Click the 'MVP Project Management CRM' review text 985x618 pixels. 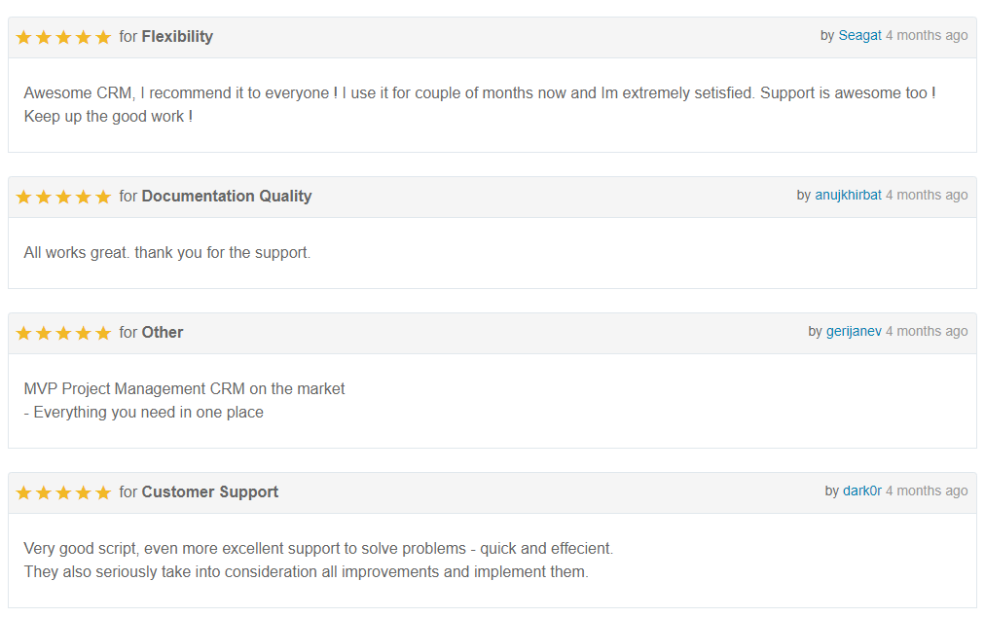point(184,400)
